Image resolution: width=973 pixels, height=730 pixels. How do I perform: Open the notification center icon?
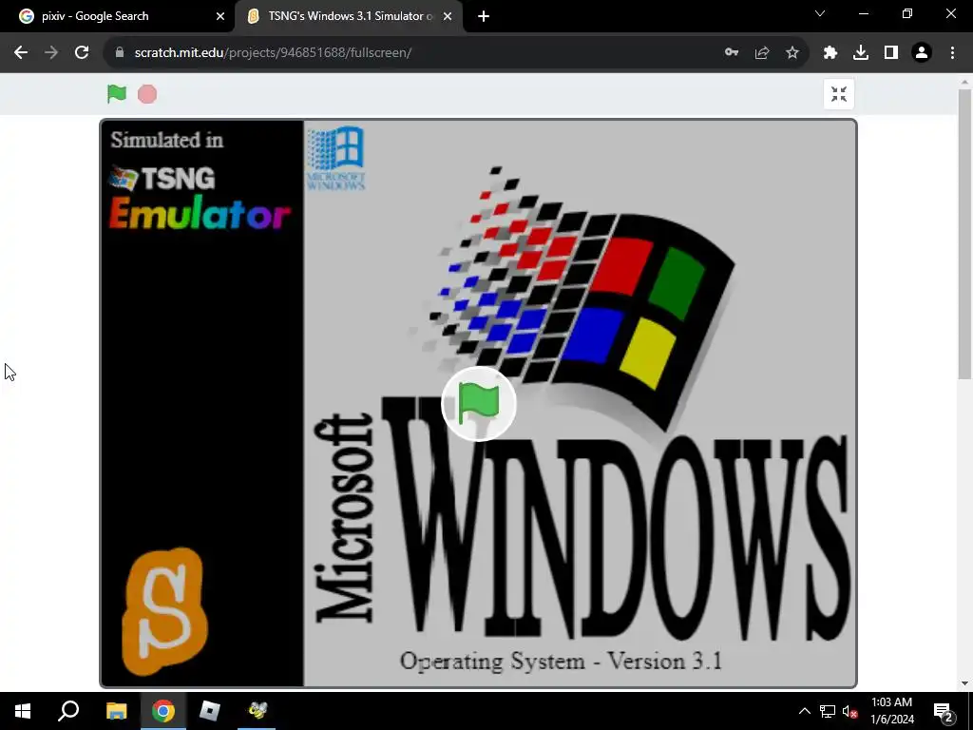click(943, 711)
